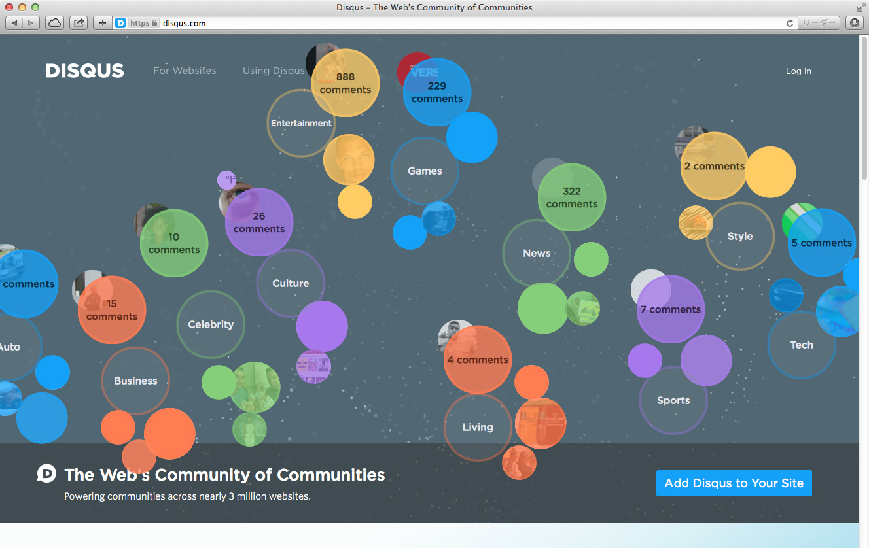The width and height of the screenshot is (869, 548).
Task: Open the Using Disqus menu item
Action: pos(274,71)
